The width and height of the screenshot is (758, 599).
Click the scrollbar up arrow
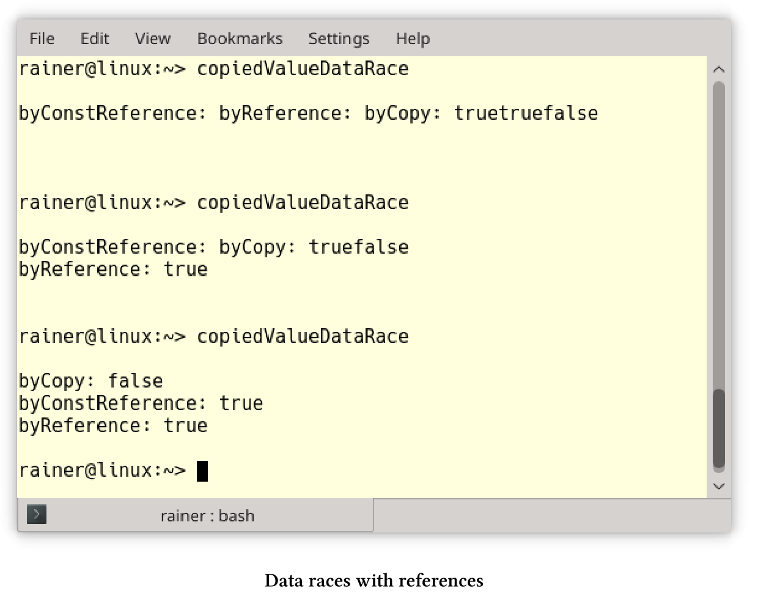click(719, 70)
